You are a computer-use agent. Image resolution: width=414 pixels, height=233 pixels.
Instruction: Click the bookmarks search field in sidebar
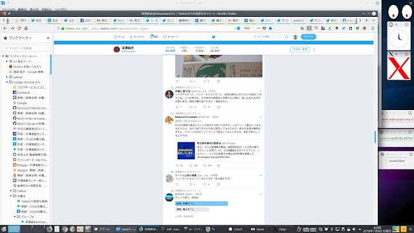pos(27,49)
